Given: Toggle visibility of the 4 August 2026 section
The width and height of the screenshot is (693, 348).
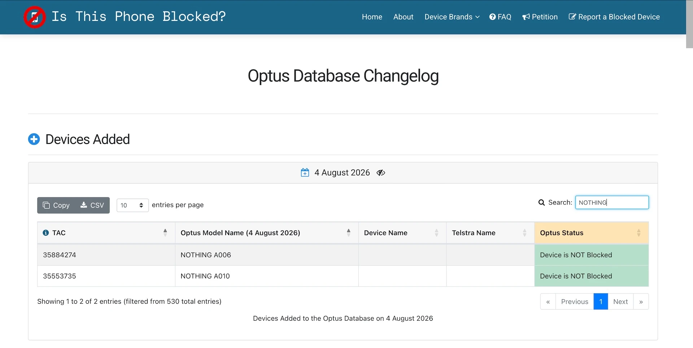Looking at the screenshot, I should point(381,173).
